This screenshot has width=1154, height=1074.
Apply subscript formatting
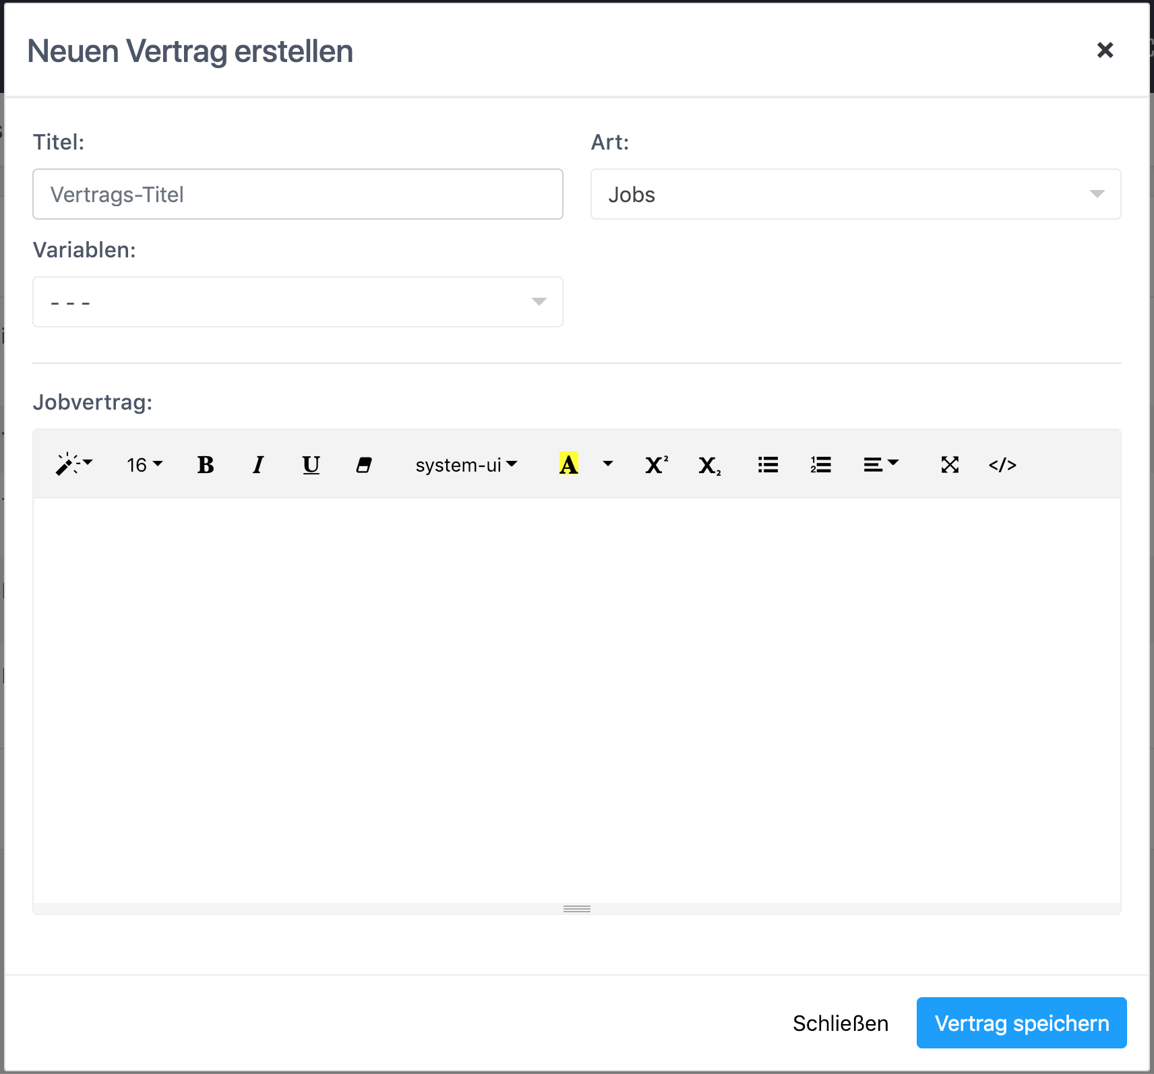pyautogui.click(x=709, y=465)
